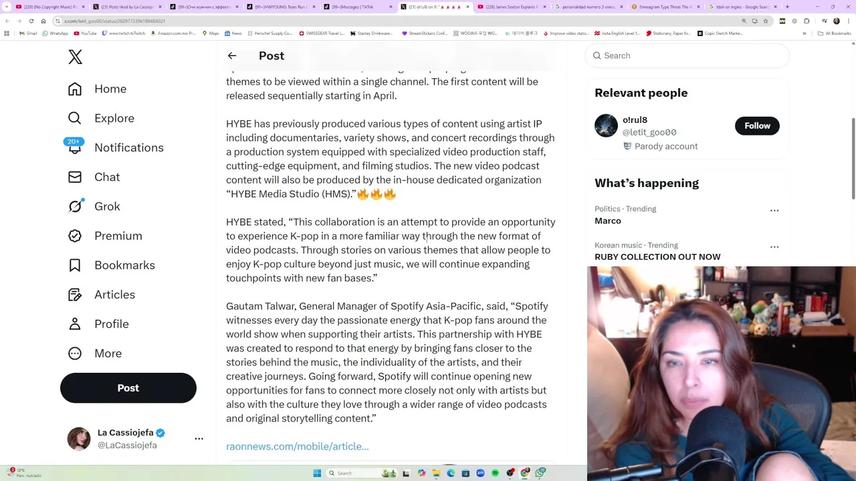Open Microsoft Store from taskbar
856x481 pixels.
click(x=465, y=473)
